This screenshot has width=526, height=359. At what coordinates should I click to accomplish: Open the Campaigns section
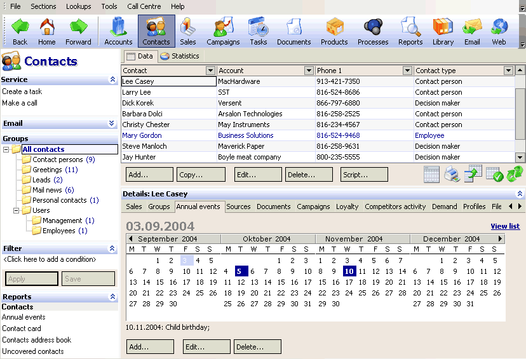click(x=223, y=32)
